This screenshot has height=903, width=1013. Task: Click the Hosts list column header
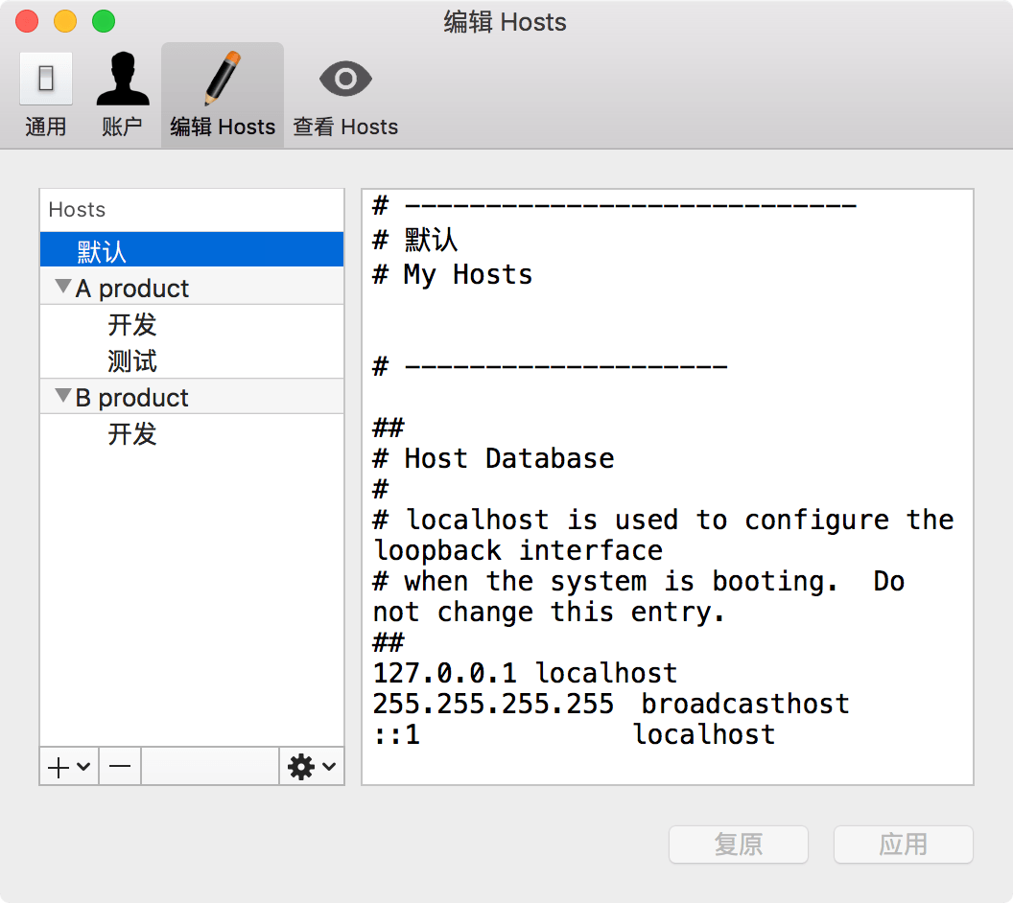point(192,210)
